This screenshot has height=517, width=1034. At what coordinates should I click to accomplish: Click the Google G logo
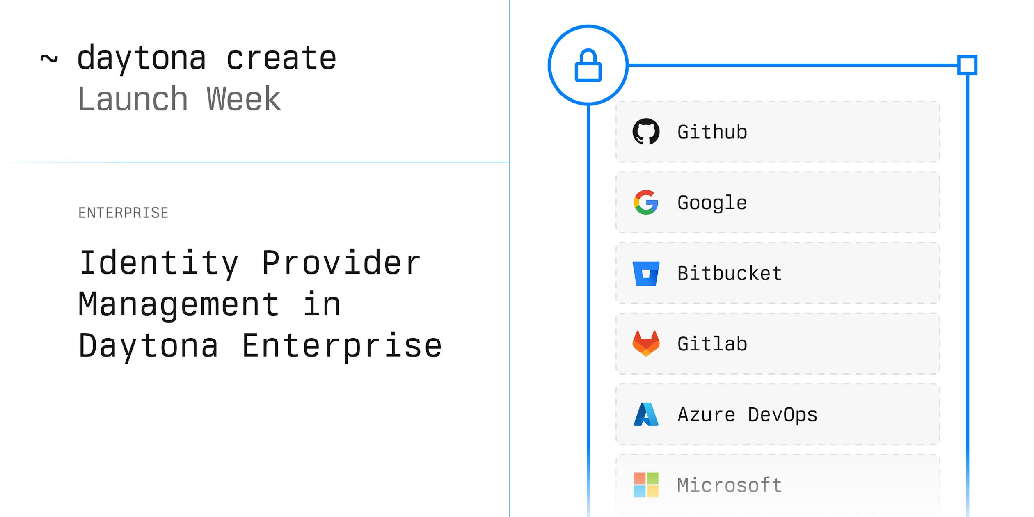(646, 202)
